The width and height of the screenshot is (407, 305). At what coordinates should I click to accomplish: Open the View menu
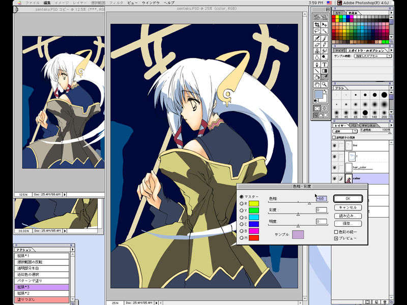coord(132,3)
